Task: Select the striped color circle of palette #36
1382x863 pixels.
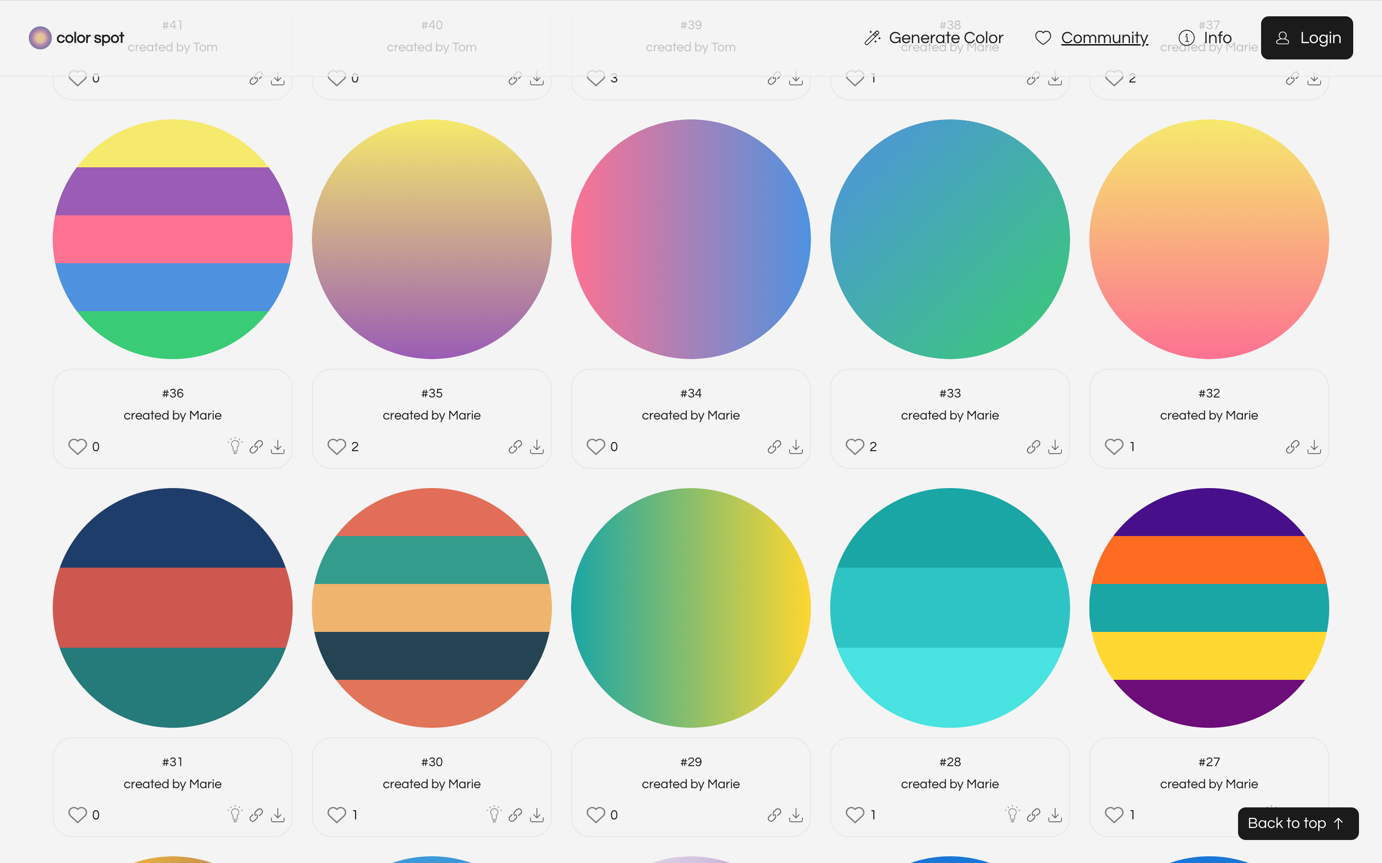Action: tap(172, 239)
